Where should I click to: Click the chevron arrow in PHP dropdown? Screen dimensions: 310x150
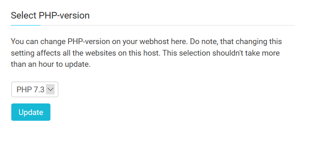tap(50, 89)
